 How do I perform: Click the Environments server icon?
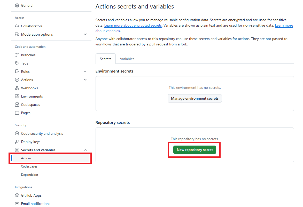point(17,96)
